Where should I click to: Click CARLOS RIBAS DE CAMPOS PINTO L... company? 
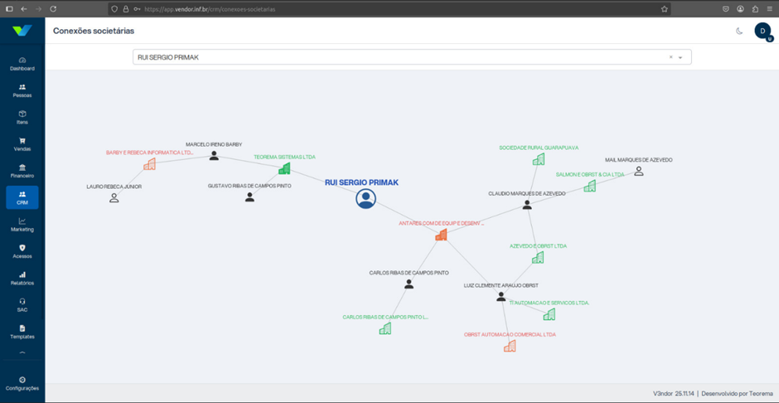pos(385,328)
